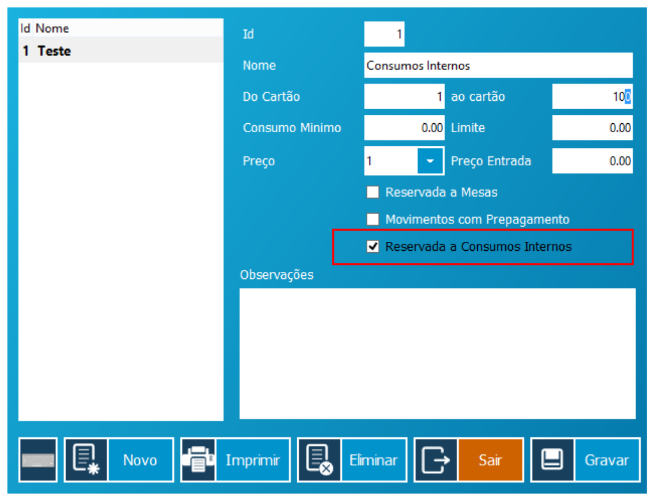This screenshot has width=654, height=501.
Task: Click the new document icon beside Novo
Action: (x=86, y=460)
